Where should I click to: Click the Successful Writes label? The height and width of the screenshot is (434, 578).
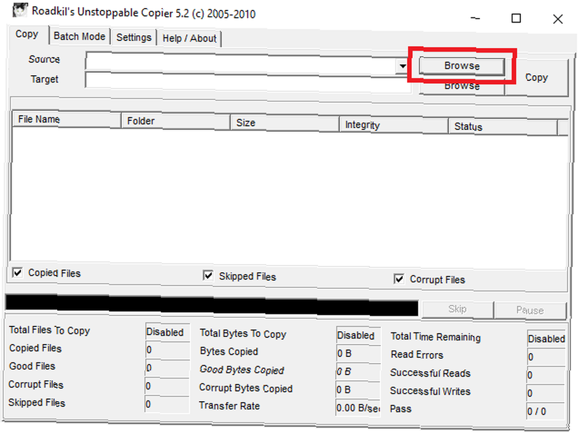coord(430,391)
